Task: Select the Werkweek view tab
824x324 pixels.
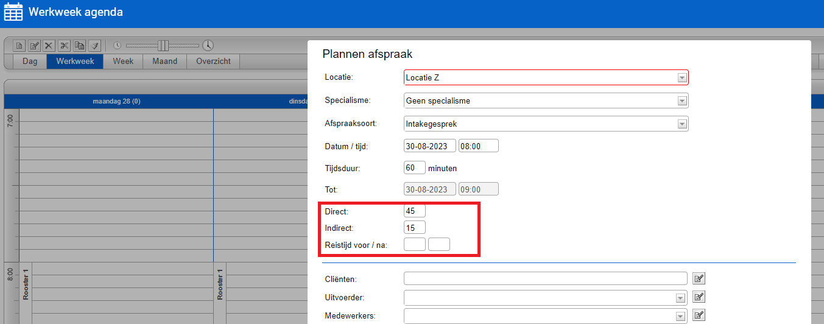Action: 75,62
